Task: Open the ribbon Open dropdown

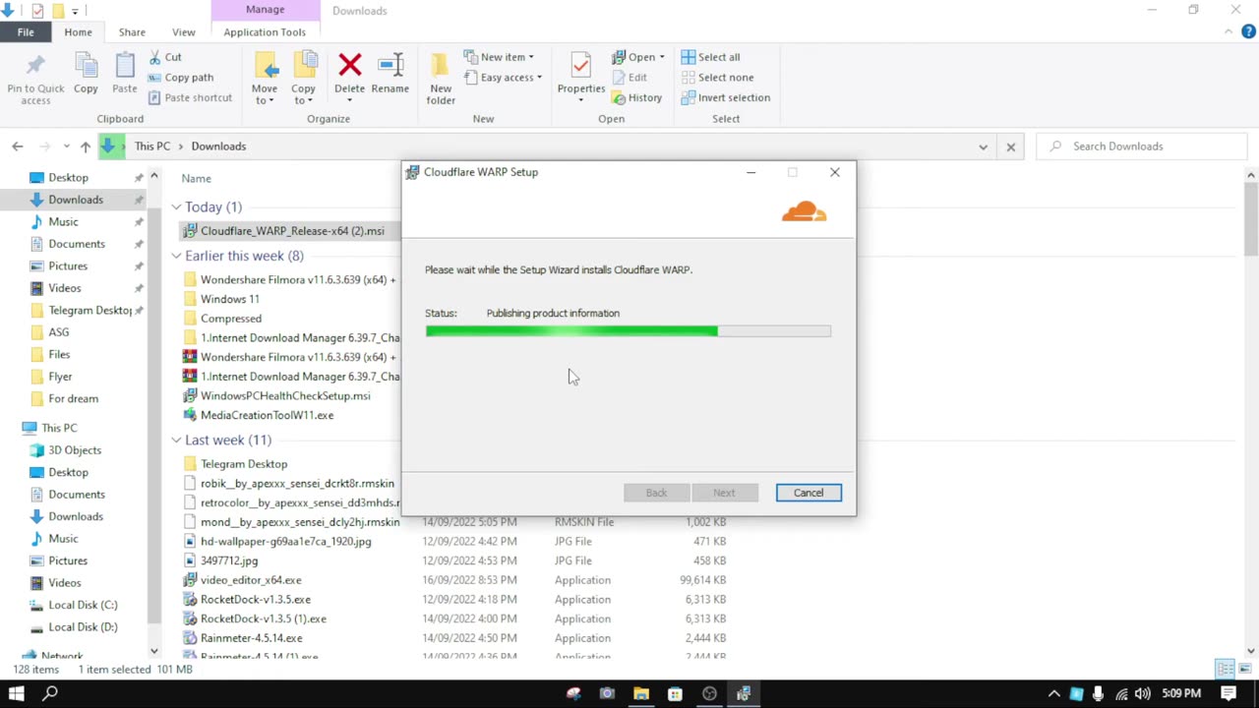Action: click(638, 57)
